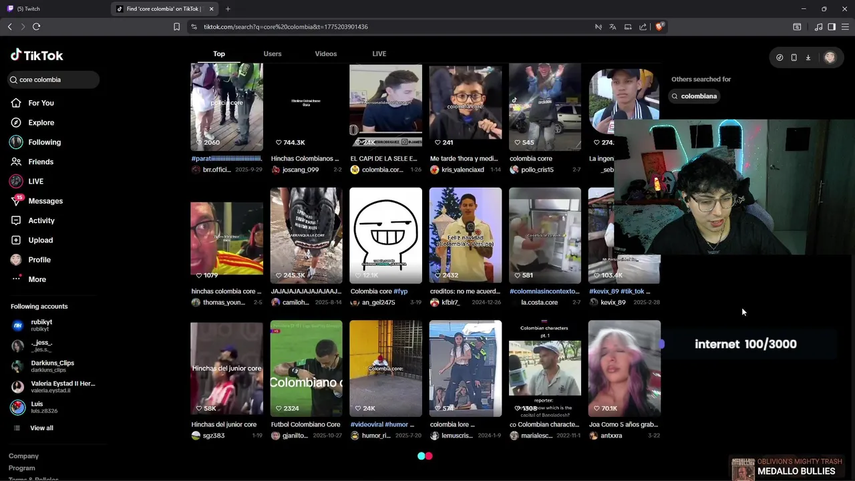This screenshot has height=481, width=855.
Task: Open the browser main menu
Action: [845, 27]
